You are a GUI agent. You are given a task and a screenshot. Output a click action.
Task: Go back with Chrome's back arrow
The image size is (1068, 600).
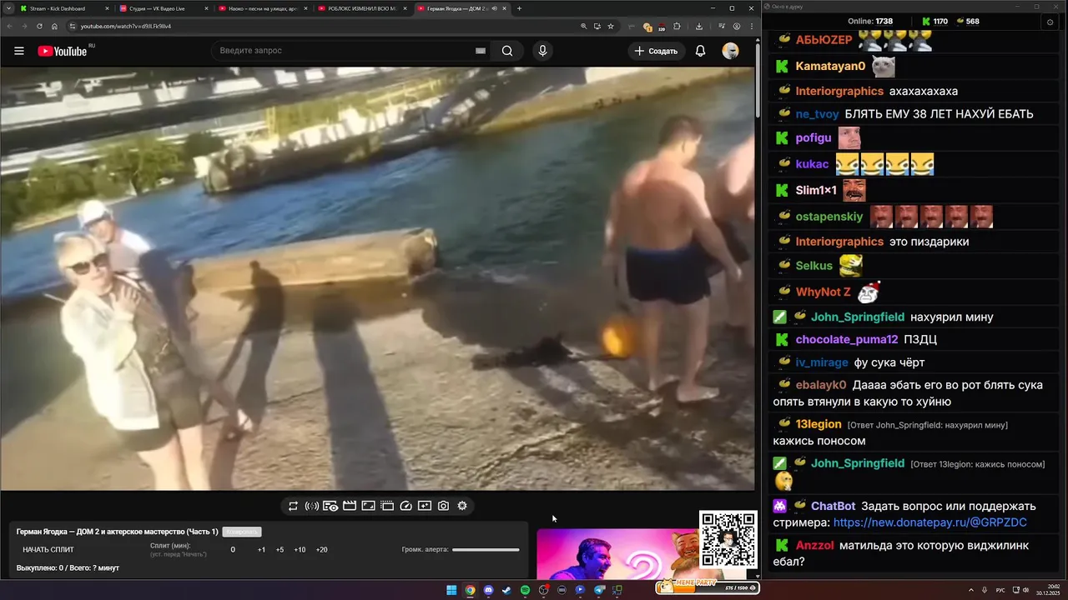click(9, 26)
